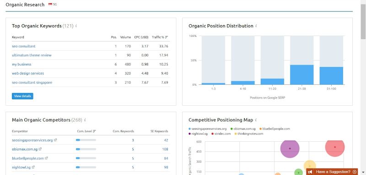This screenshot has height=175, width=366.
Task: Click traffic value 33.76
Action: point(164,46)
